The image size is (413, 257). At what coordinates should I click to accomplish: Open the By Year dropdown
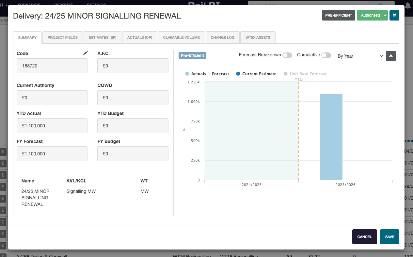360,56
